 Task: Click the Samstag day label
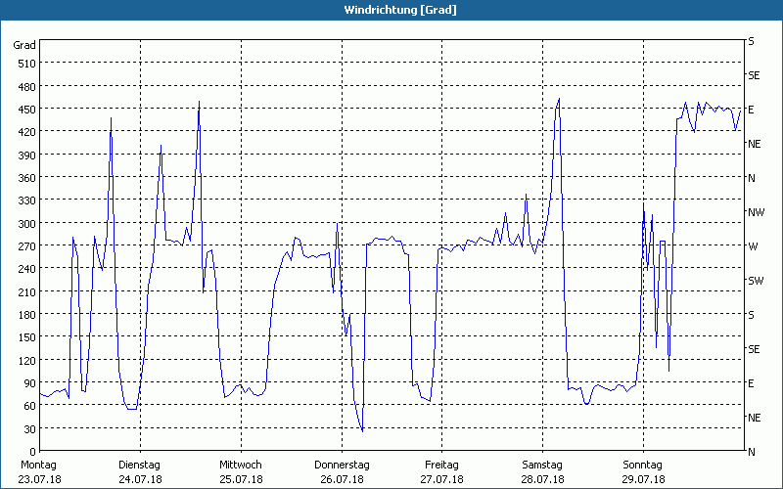pyautogui.click(x=541, y=465)
